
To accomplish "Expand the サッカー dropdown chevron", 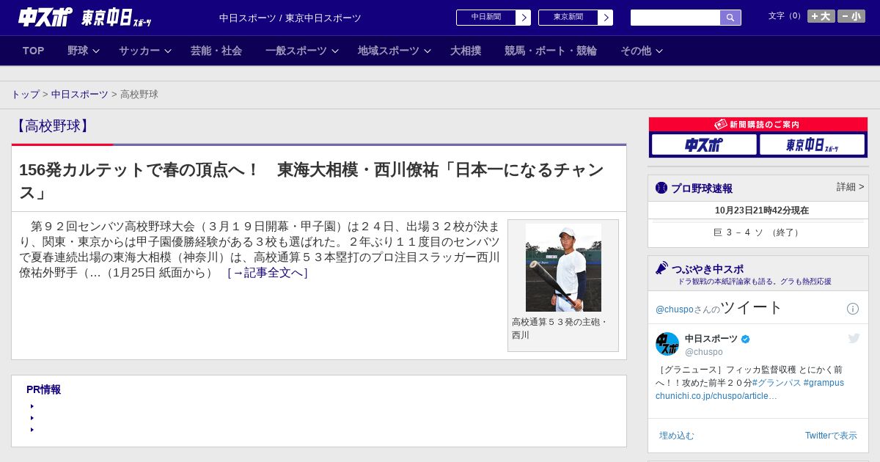I will 168,51.
